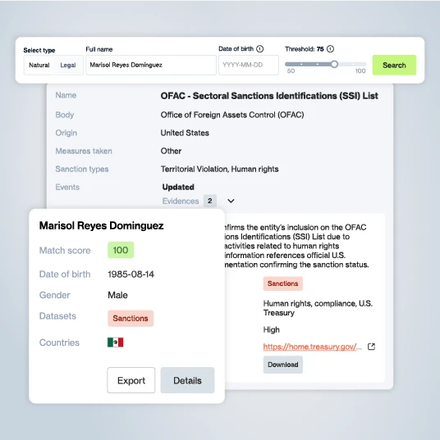
Task: Click the Evidences count badge
Action: point(209,201)
